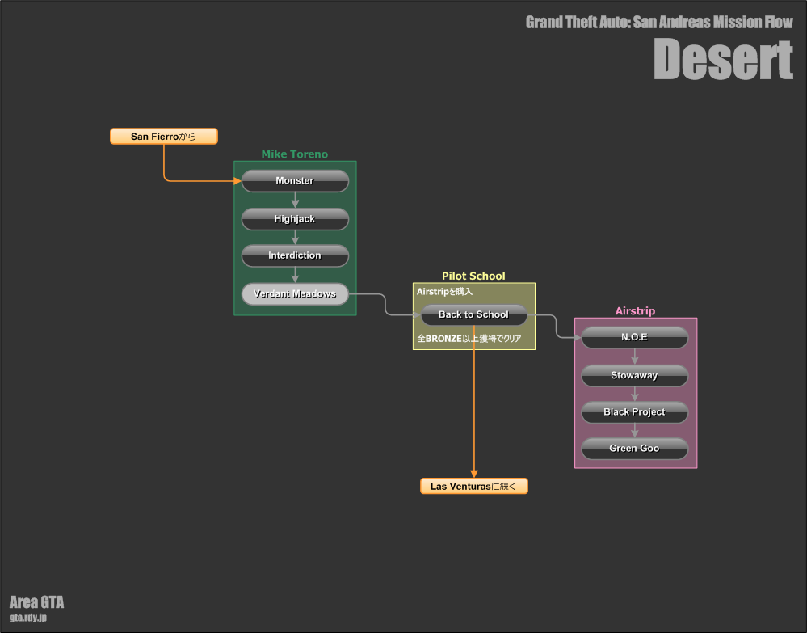
Task: Click the Airstrip group heading
Action: 635,311
